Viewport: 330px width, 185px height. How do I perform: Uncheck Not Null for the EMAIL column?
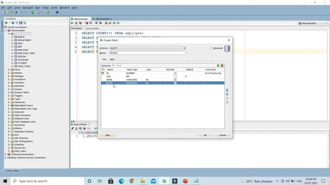click(175, 83)
